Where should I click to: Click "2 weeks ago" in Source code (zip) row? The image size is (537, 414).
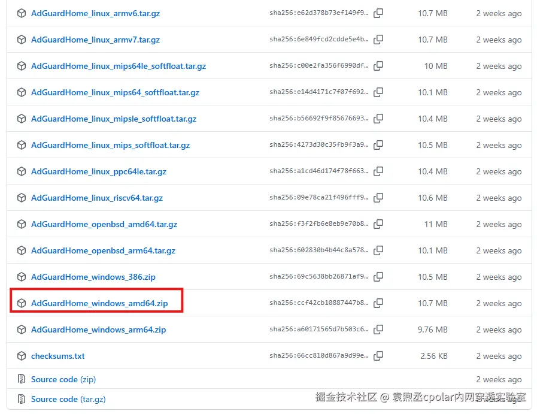(x=499, y=380)
